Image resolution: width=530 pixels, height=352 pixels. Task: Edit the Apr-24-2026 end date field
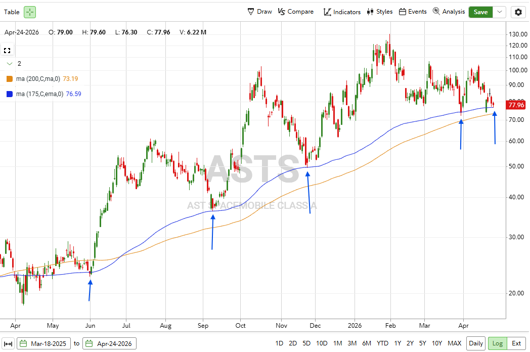click(x=110, y=343)
